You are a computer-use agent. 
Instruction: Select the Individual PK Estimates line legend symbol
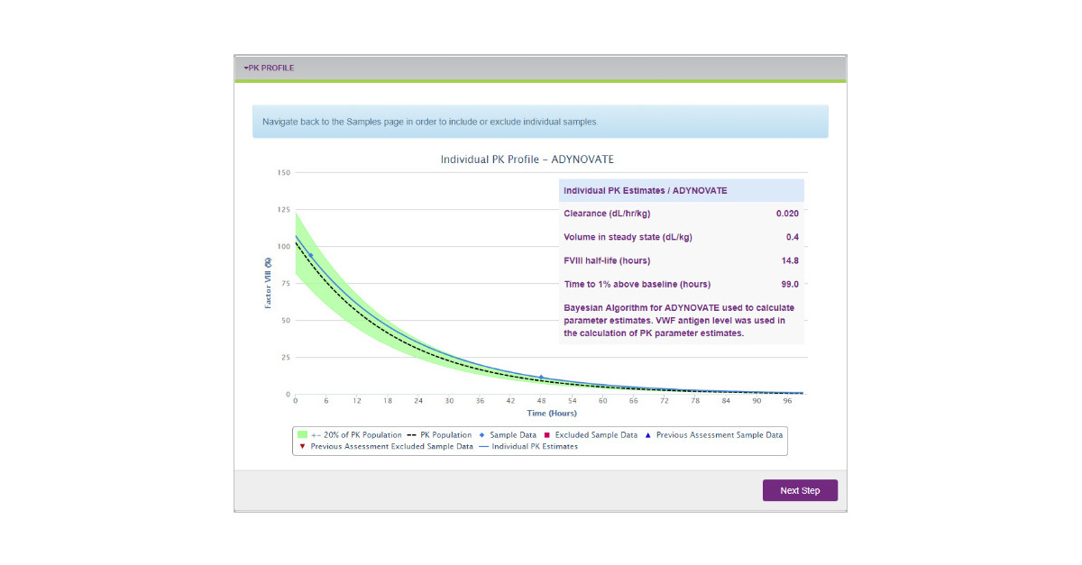pos(484,446)
